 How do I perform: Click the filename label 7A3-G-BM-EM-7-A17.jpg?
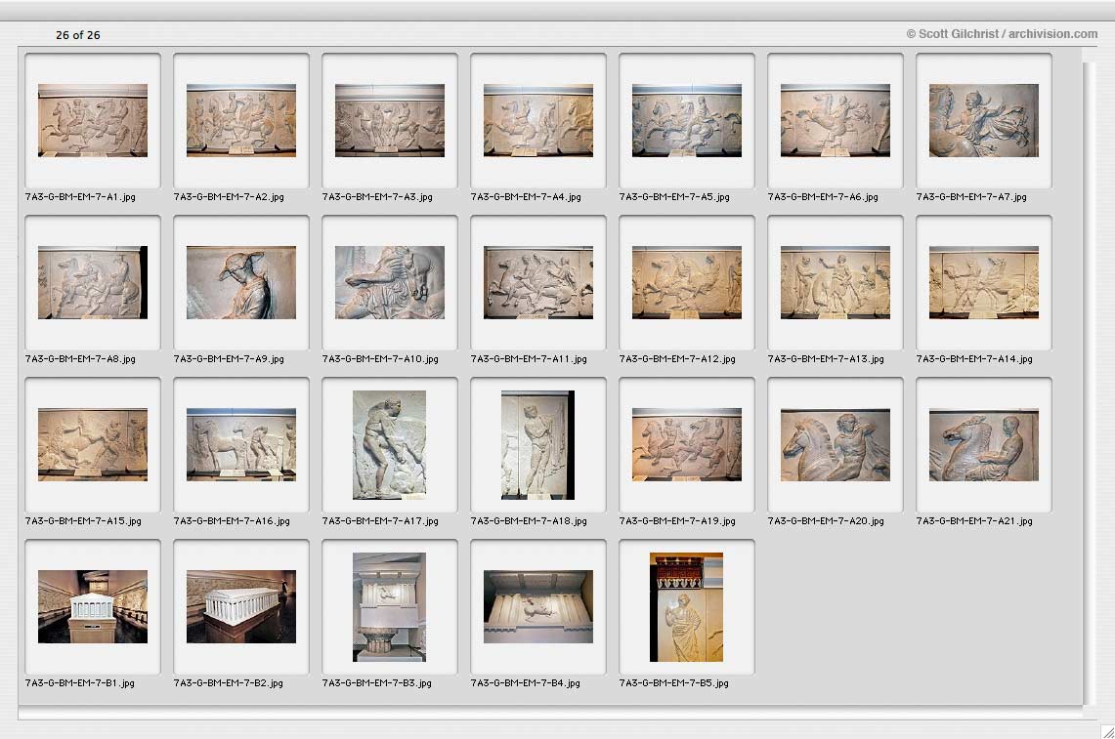(x=380, y=521)
